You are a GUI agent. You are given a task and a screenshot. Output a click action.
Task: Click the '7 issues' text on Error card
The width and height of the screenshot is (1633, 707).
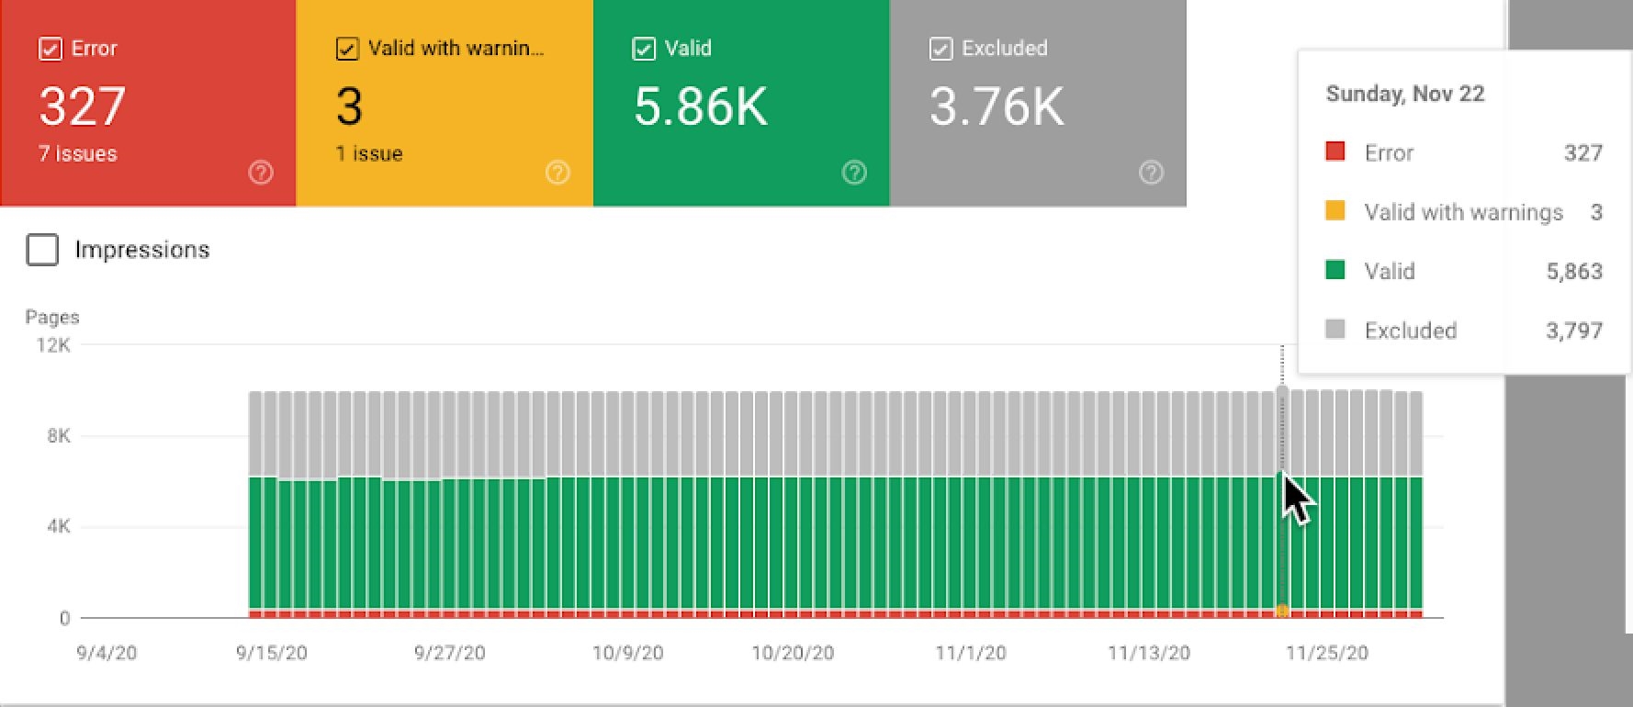78,154
